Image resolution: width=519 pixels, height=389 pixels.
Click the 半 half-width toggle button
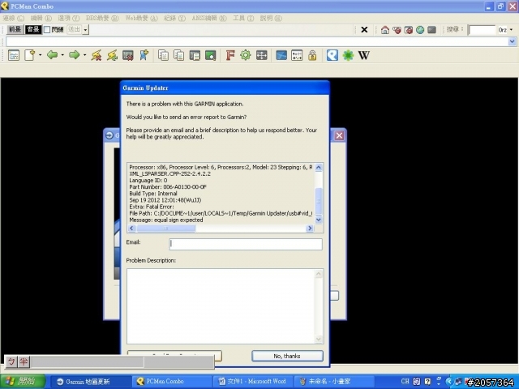coord(24,361)
